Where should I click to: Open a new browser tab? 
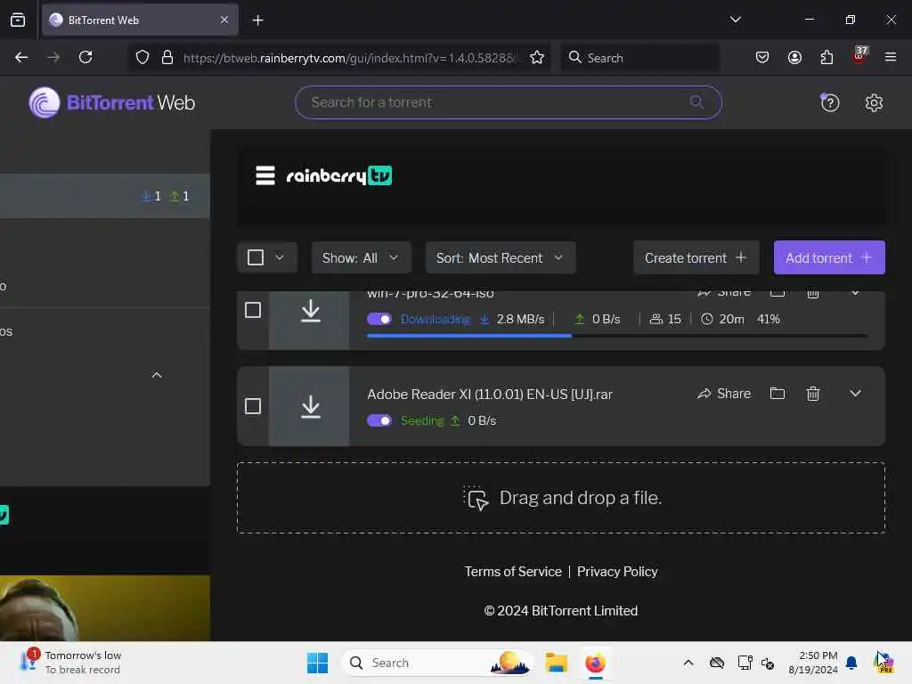pos(257,20)
